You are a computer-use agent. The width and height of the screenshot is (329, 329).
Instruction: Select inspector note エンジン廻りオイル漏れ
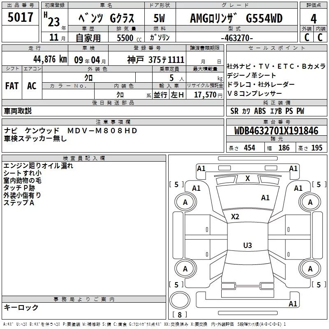(x=38, y=166)
